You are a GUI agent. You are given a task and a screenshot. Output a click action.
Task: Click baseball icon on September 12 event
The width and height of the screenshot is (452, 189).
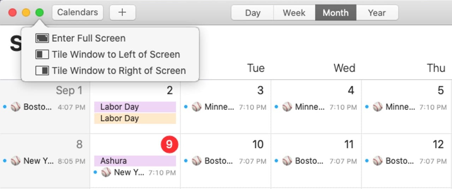[378, 161]
